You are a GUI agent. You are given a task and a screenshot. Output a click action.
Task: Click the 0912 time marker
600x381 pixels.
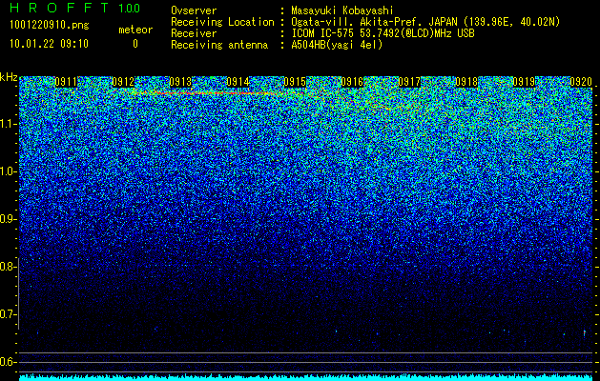click(x=123, y=82)
